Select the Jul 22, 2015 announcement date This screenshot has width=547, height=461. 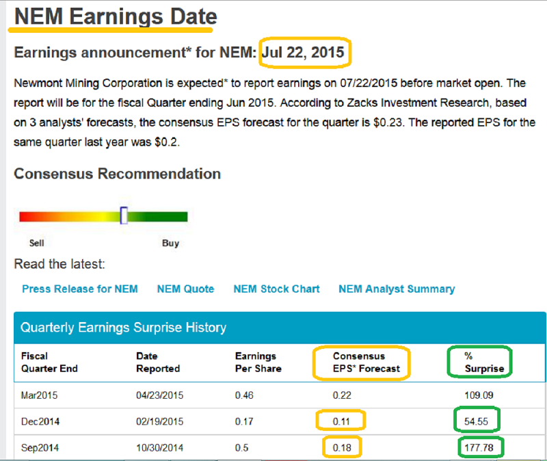[x=303, y=53]
